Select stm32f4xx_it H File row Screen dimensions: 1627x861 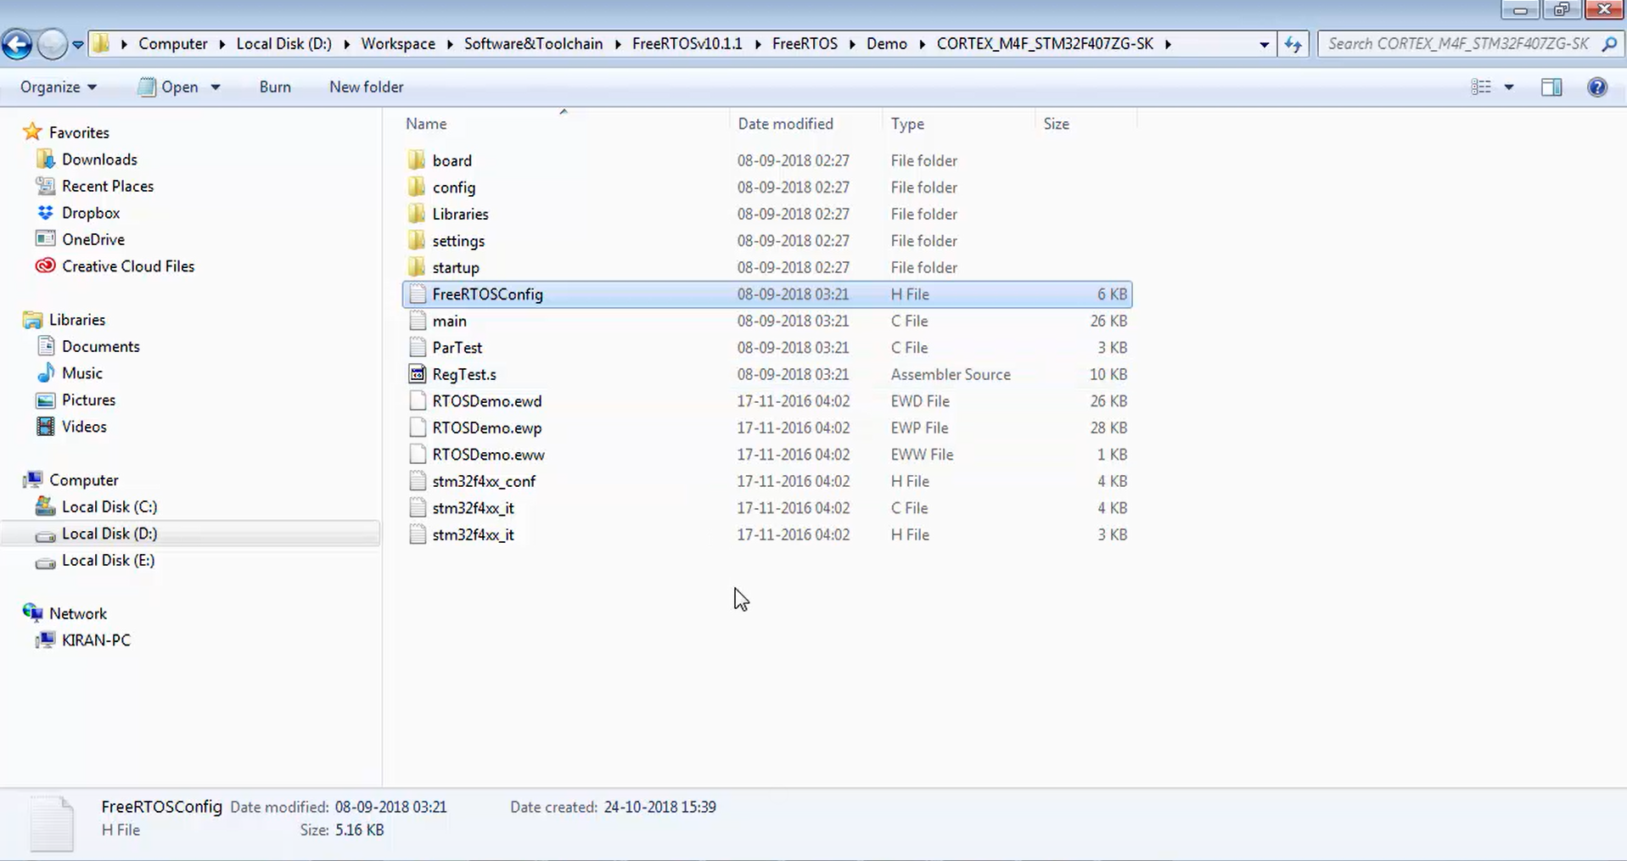(767, 534)
